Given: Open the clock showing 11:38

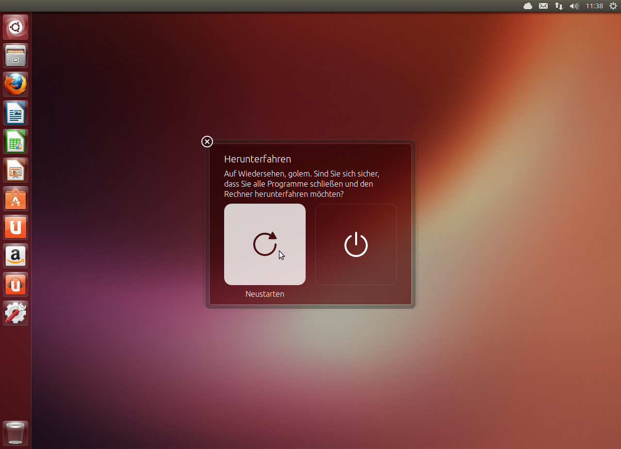Looking at the screenshot, I should (x=594, y=6).
